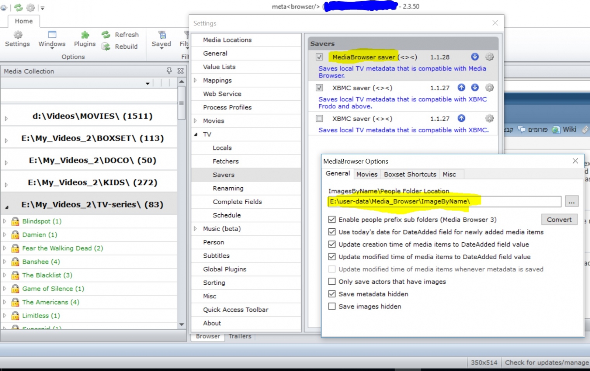This screenshot has width=590, height=371.
Task: Expand the BOXSET collection folder
Action: 6,141
